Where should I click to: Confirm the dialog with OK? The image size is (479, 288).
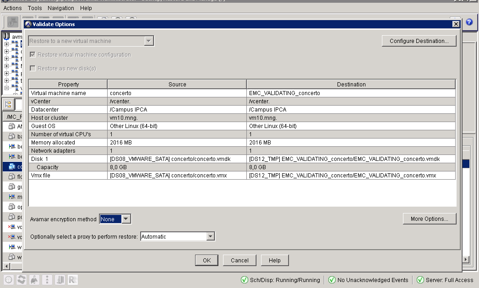(x=207, y=260)
